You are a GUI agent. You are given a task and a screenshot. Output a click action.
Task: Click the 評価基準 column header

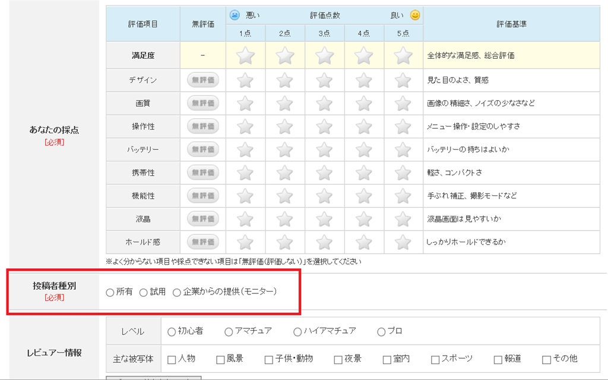[x=511, y=24]
